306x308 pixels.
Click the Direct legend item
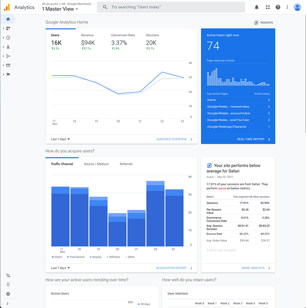coord(57,257)
